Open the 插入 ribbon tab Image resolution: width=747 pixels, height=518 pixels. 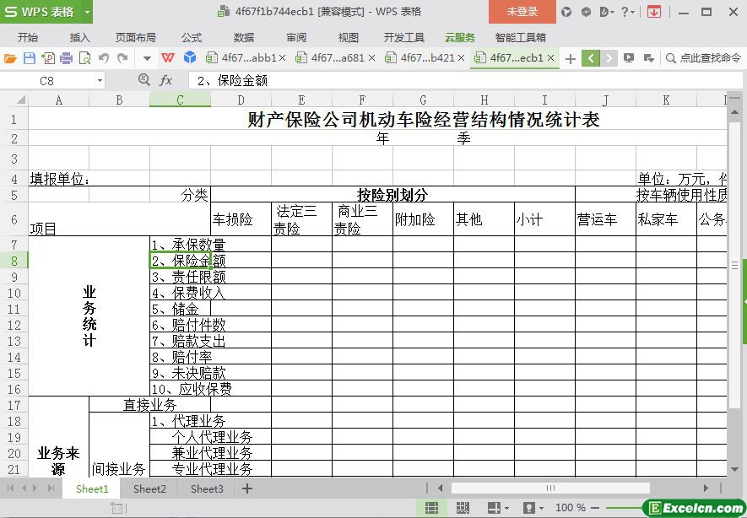coord(79,38)
